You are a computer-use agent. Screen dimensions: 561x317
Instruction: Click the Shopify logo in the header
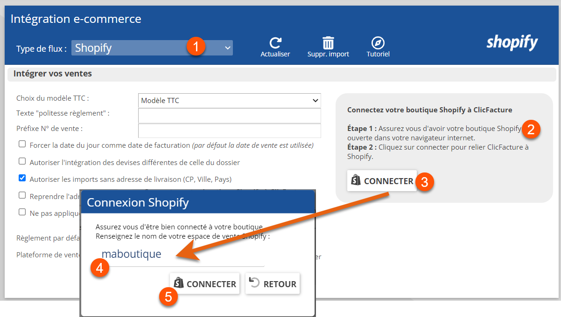[512, 42]
